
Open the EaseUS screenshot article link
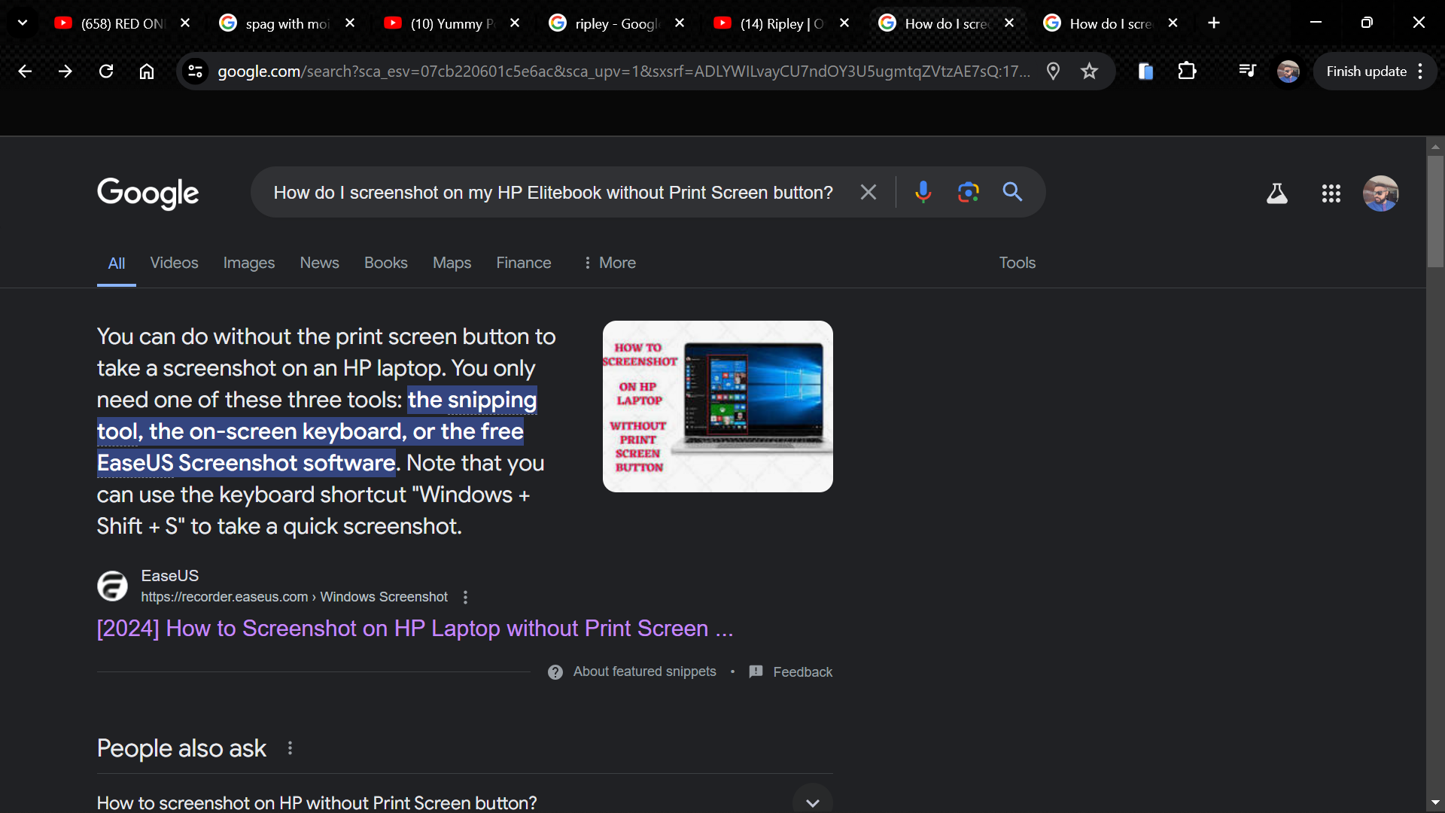point(414,629)
